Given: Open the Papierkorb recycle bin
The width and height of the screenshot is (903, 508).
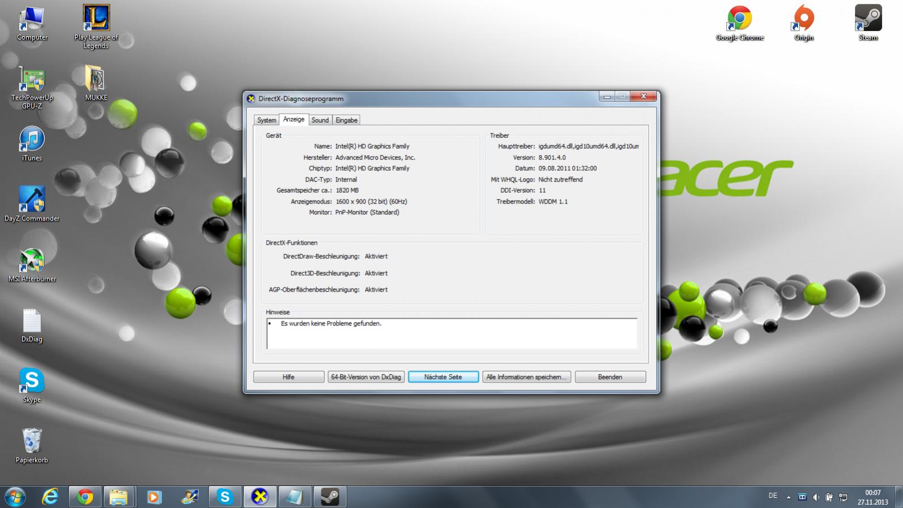Looking at the screenshot, I should (x=32, y=446).
